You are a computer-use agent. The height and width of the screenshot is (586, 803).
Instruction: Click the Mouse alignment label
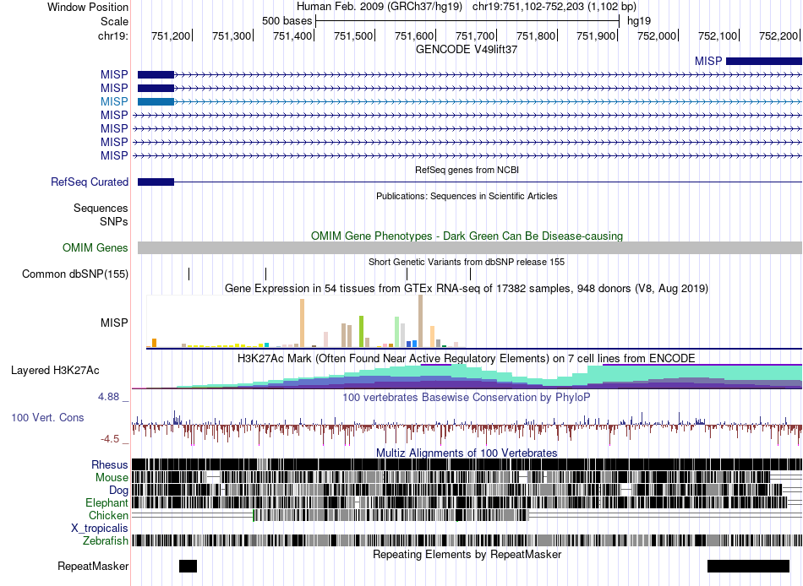tap(112, 478)
